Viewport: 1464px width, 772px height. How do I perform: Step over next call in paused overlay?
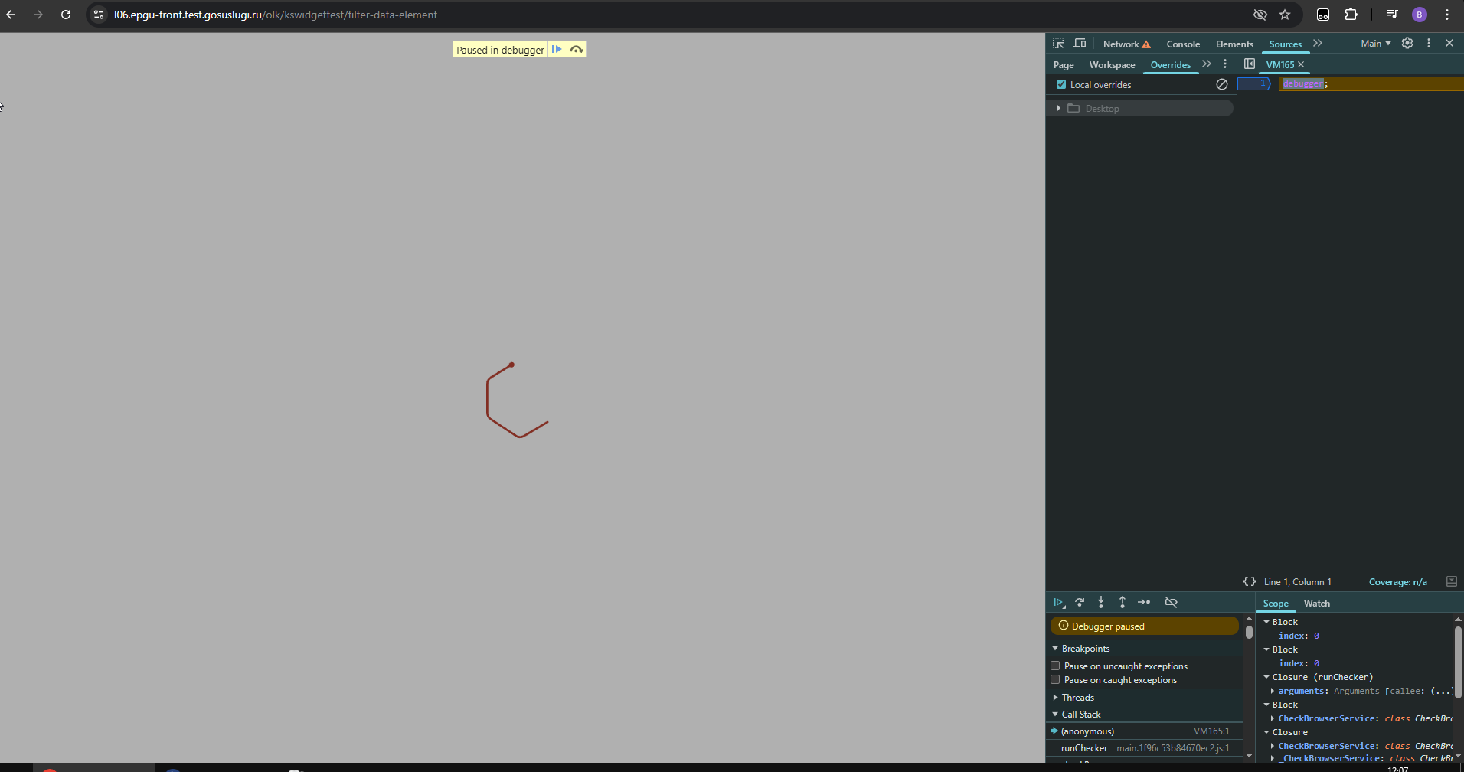click(x=577, y=50)
